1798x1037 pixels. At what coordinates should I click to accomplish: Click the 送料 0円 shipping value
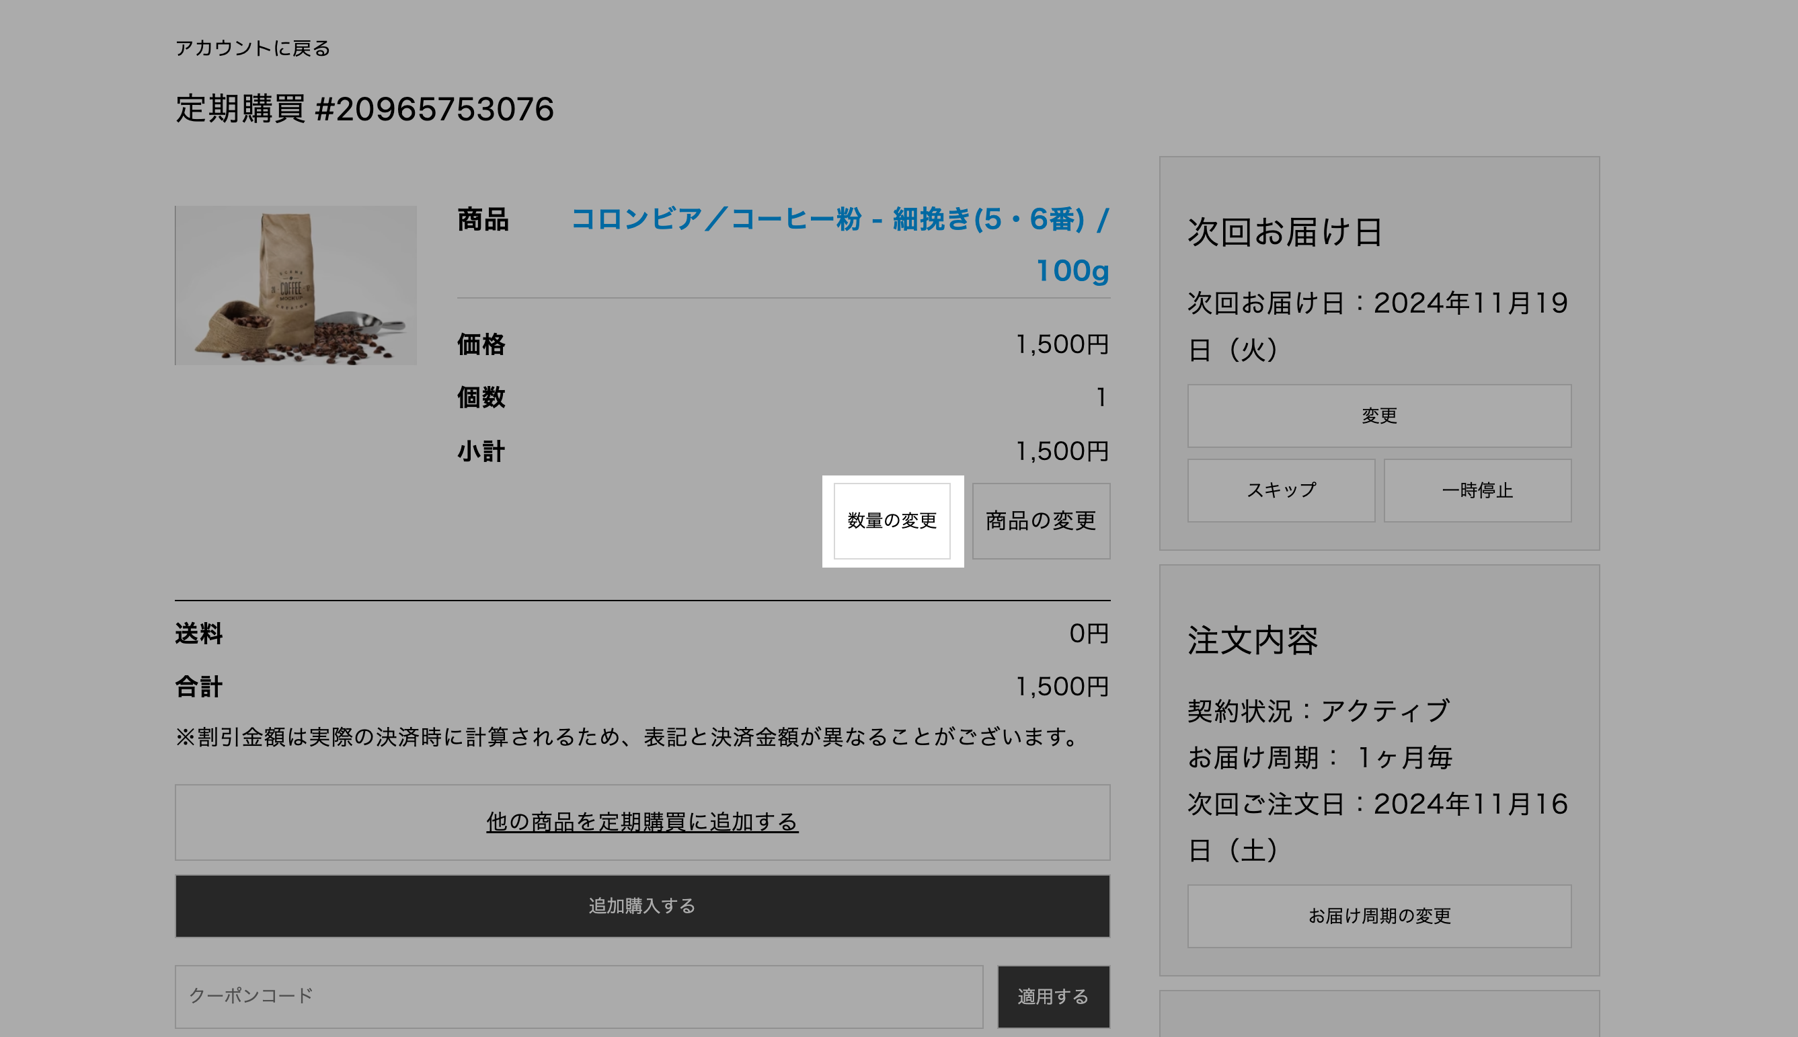click(1089, 633)
